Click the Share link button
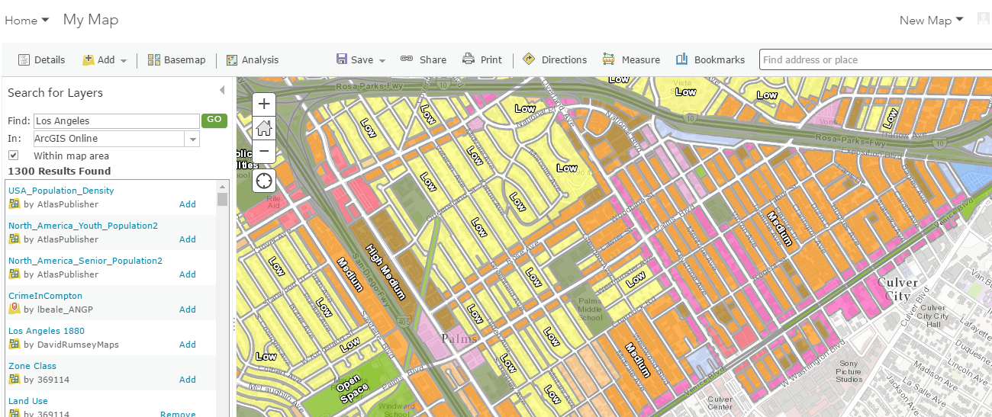This screenshot has height=417, width=992. pos(424,59)
